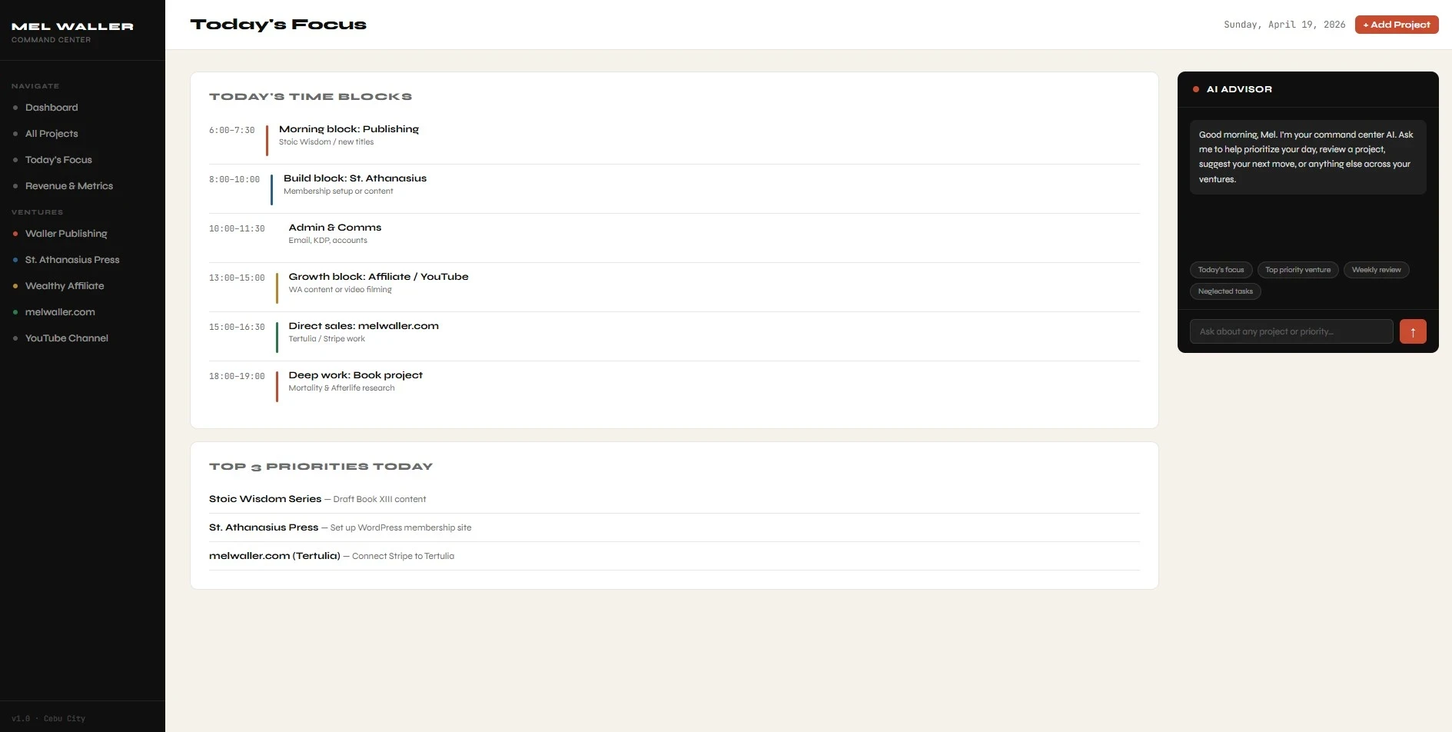Choose the Top priority venture chip
1452x732 pixels.
coord(1297,270)
